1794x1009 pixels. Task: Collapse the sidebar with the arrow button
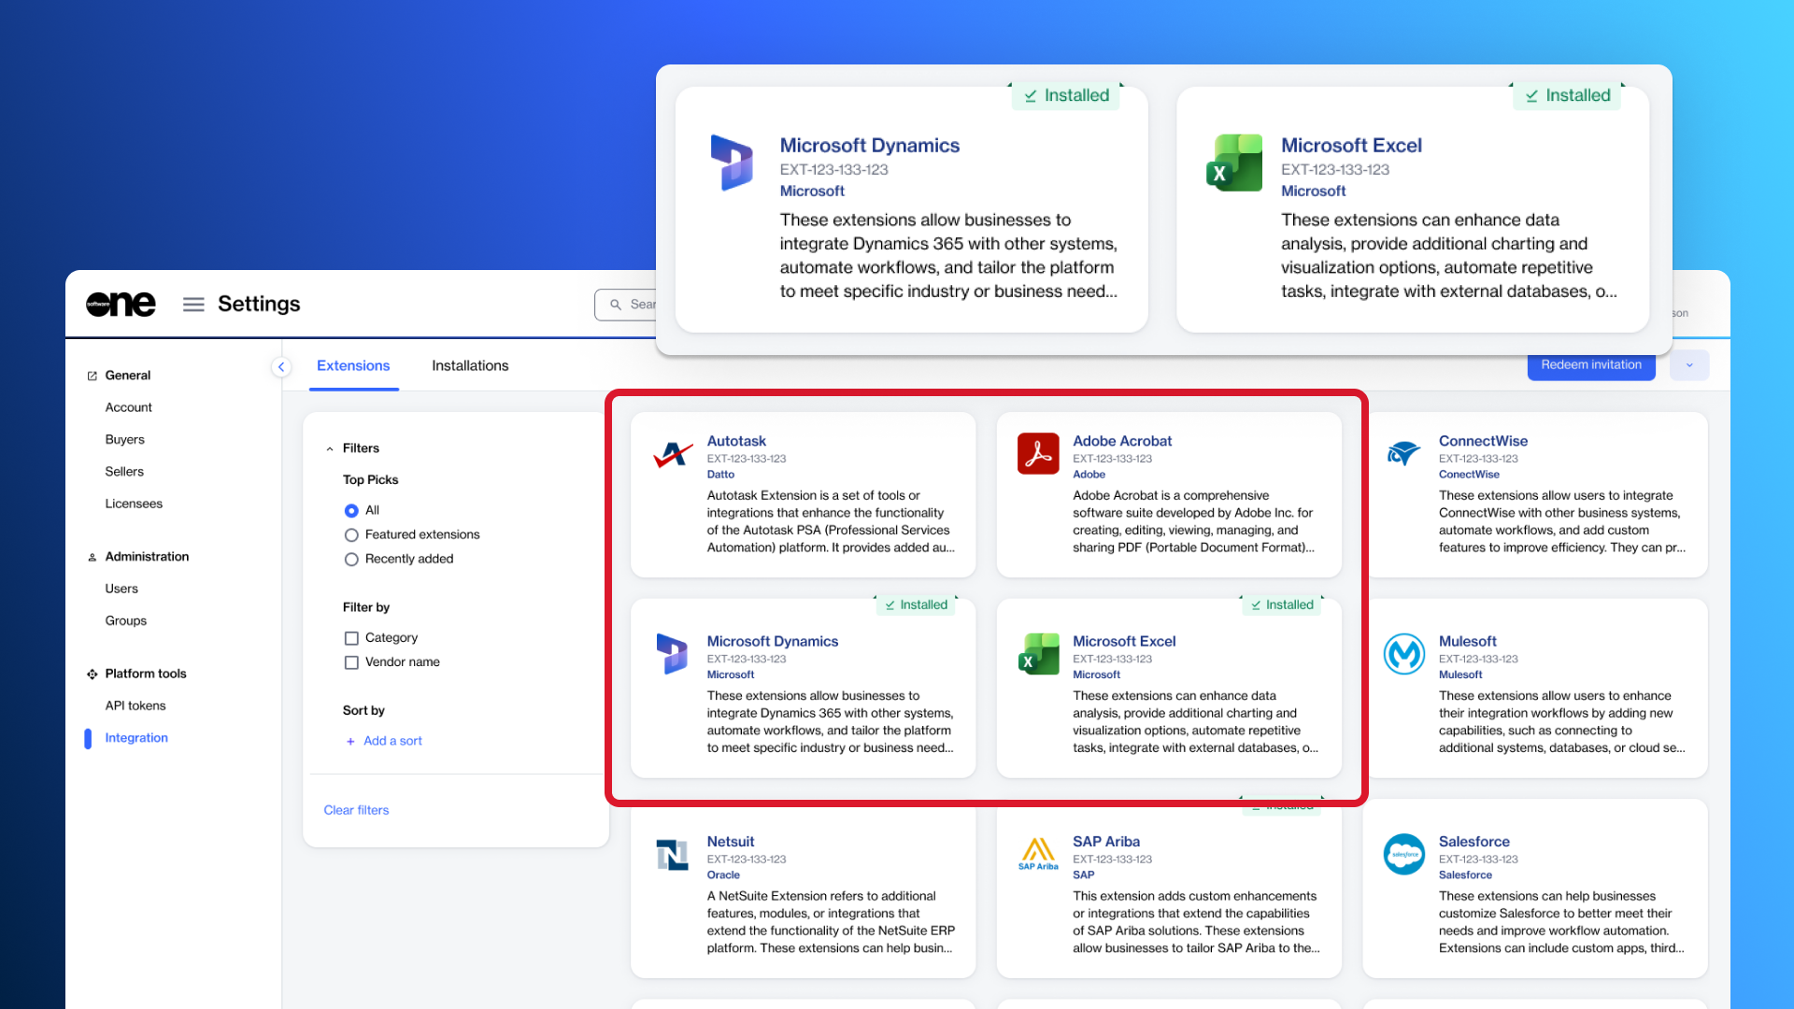point(281,367)
